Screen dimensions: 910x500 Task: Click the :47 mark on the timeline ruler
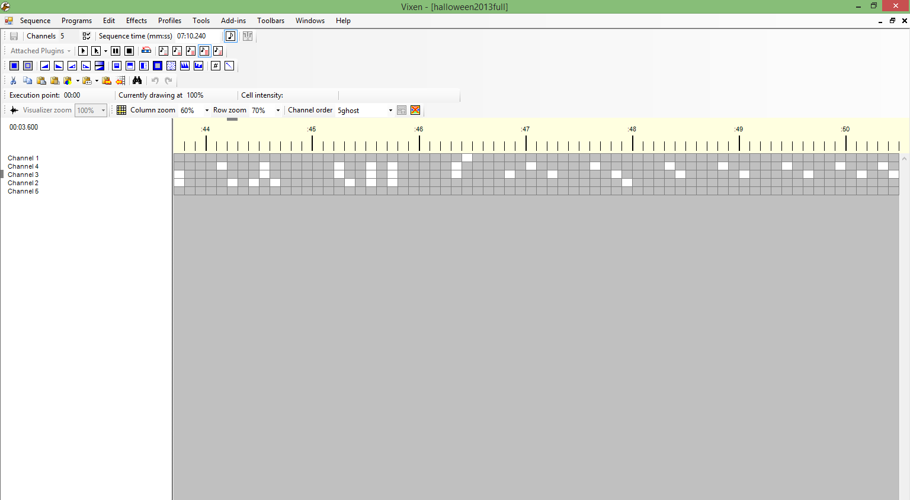coord(526,129)
